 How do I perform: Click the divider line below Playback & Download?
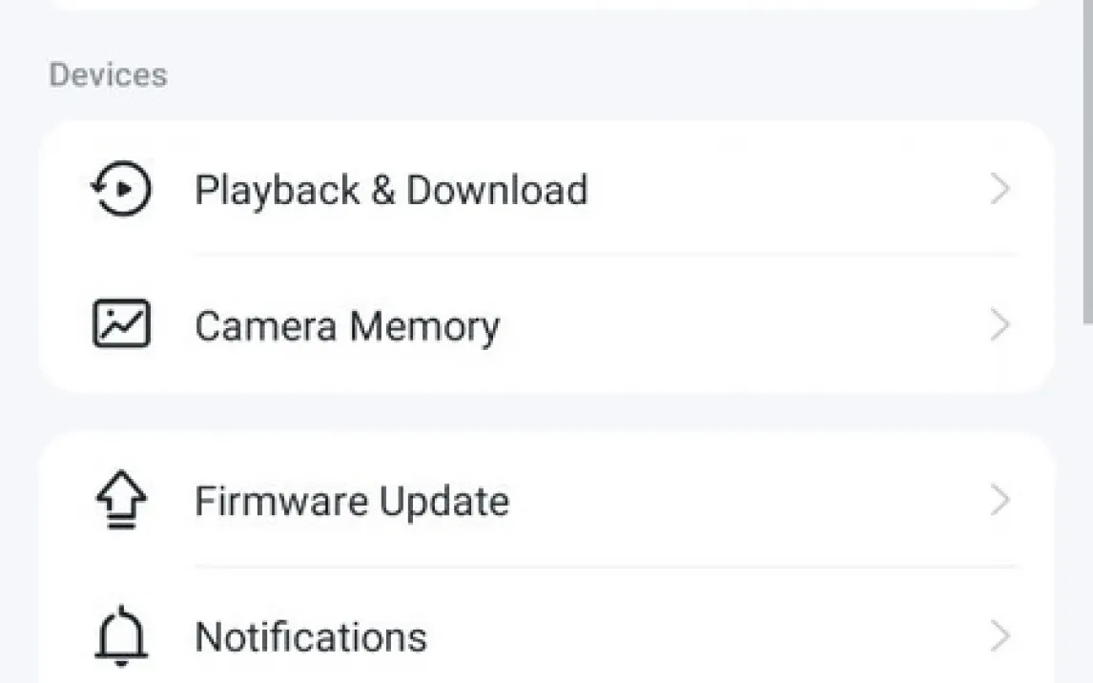[x=605, y=256]
